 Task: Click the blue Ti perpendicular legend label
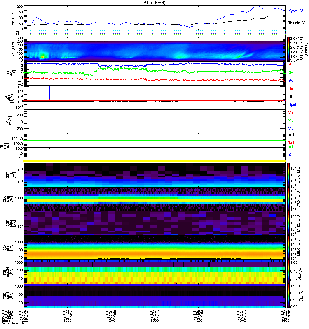(x=291, y=155)
